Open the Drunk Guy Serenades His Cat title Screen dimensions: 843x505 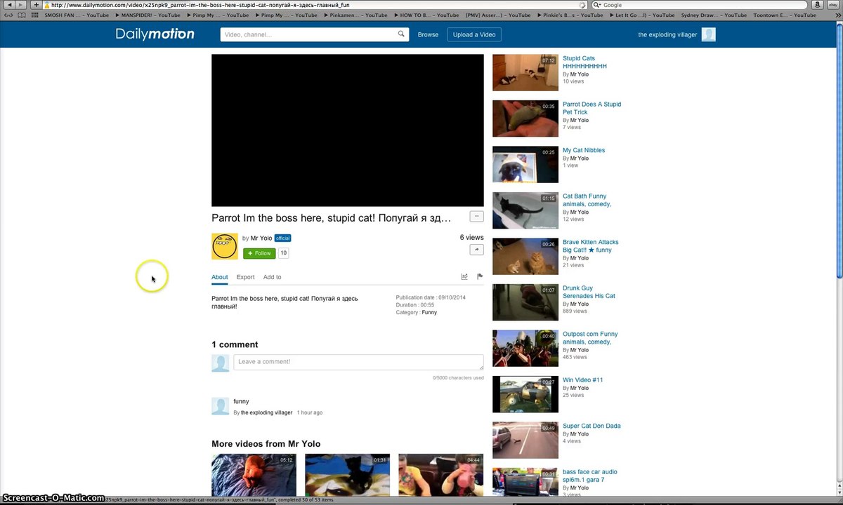pos(589,292)
